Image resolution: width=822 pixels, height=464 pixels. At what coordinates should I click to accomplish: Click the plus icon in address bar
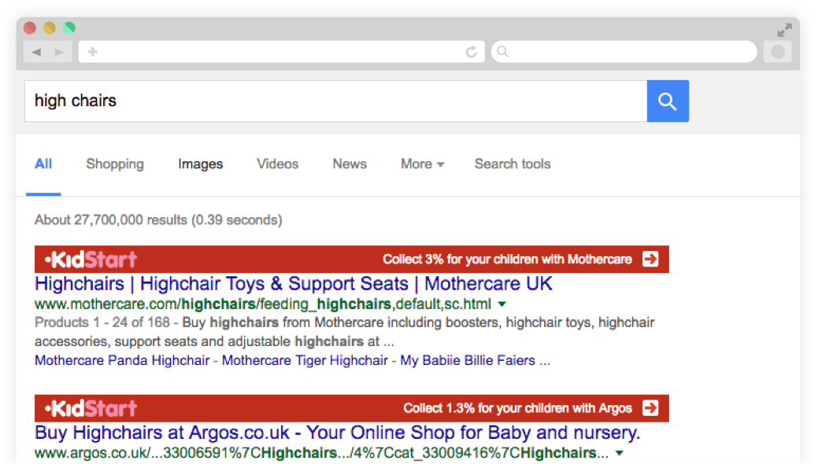(93, 51)
